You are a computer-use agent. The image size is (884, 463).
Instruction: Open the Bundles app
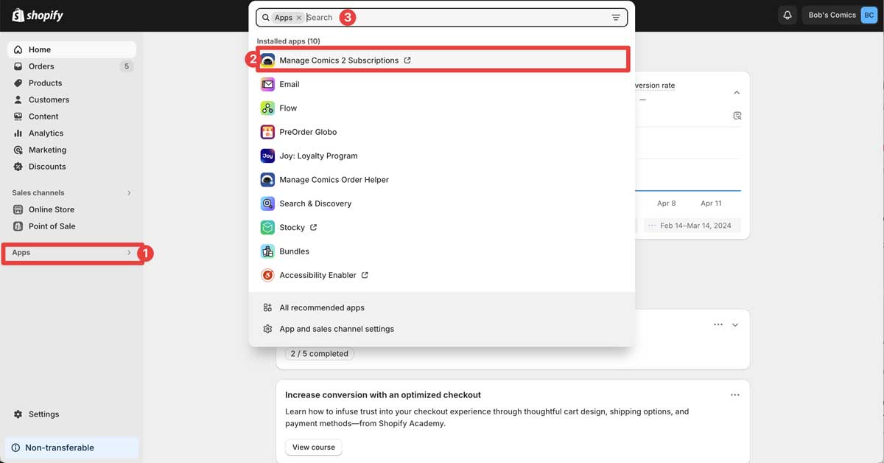click(442, 251)
